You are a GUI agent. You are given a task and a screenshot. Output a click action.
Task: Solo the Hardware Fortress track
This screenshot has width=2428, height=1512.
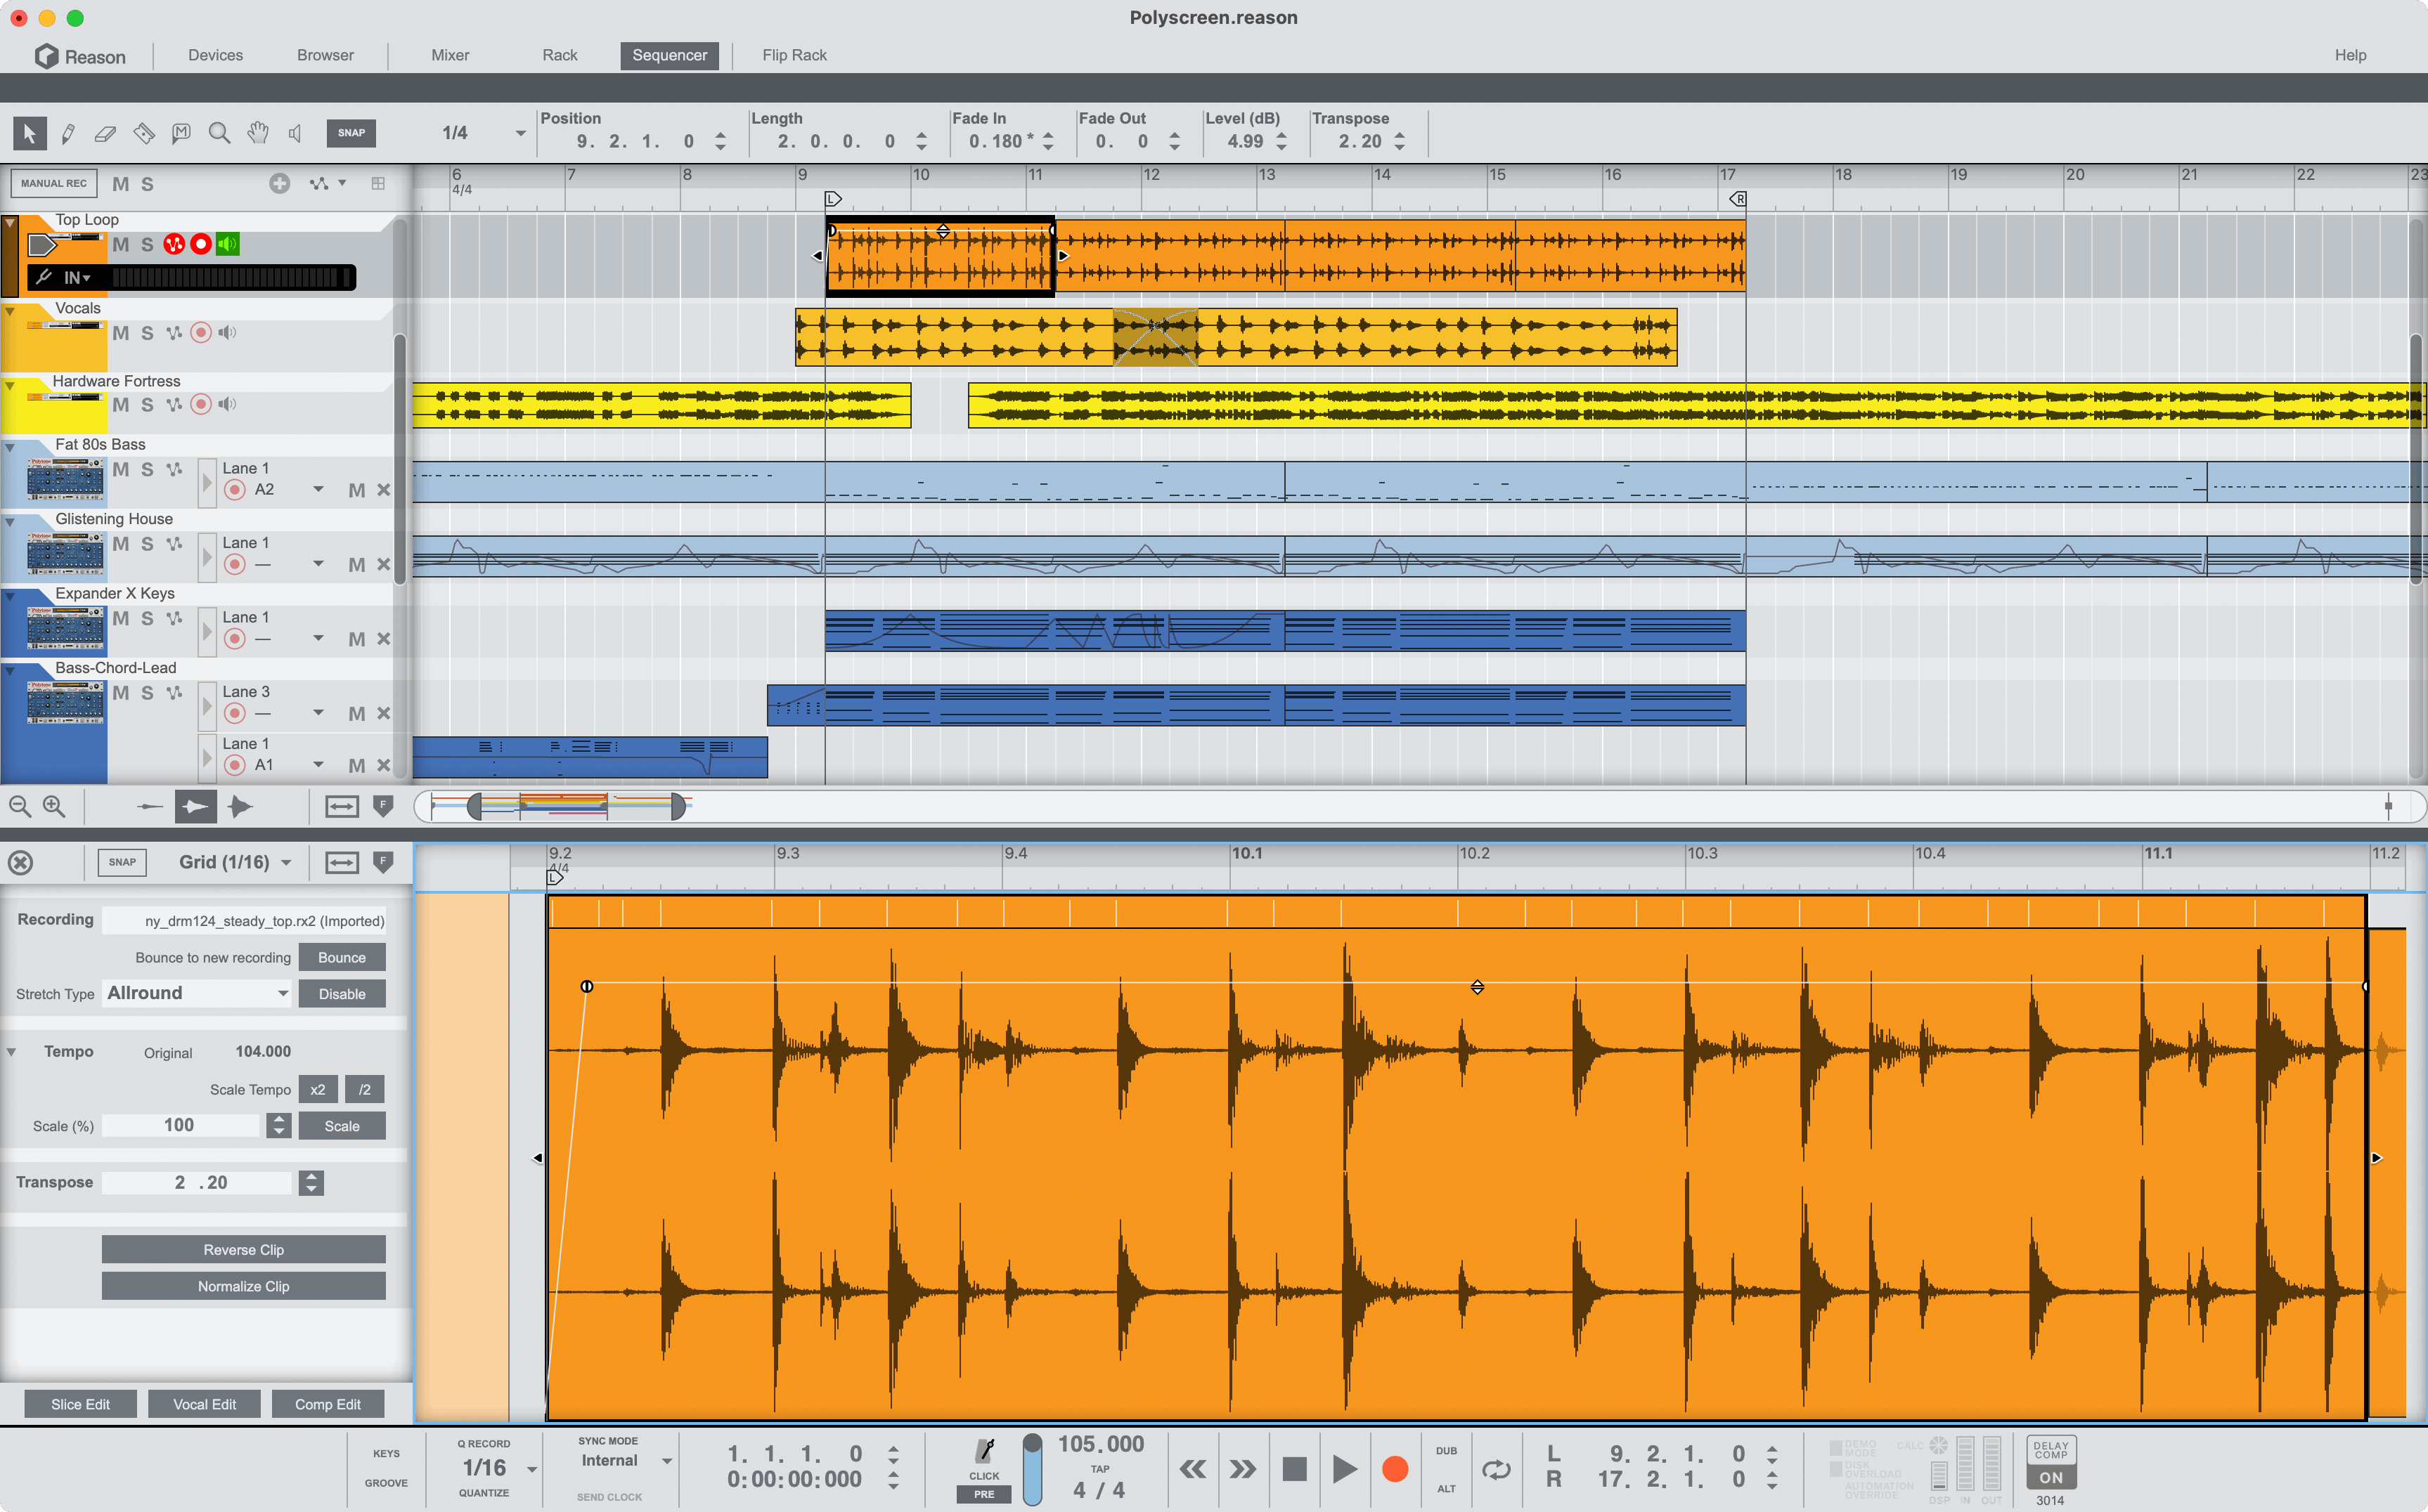click(146, 404)
